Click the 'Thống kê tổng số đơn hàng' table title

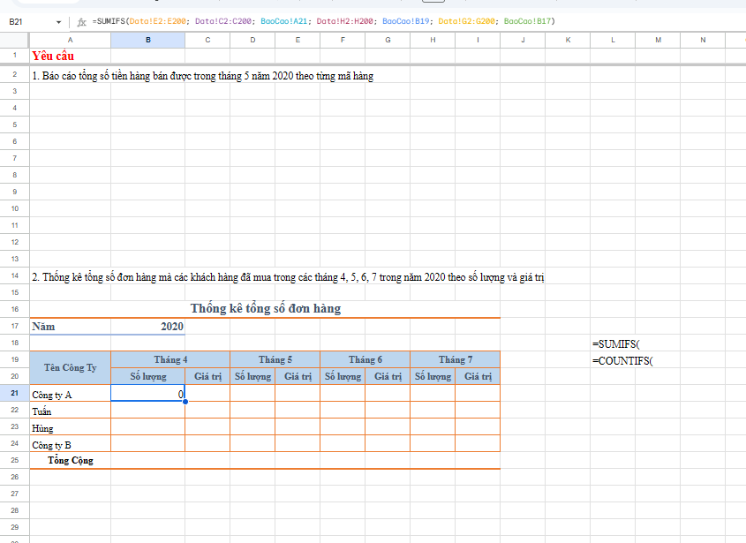(x=266, y=308)
